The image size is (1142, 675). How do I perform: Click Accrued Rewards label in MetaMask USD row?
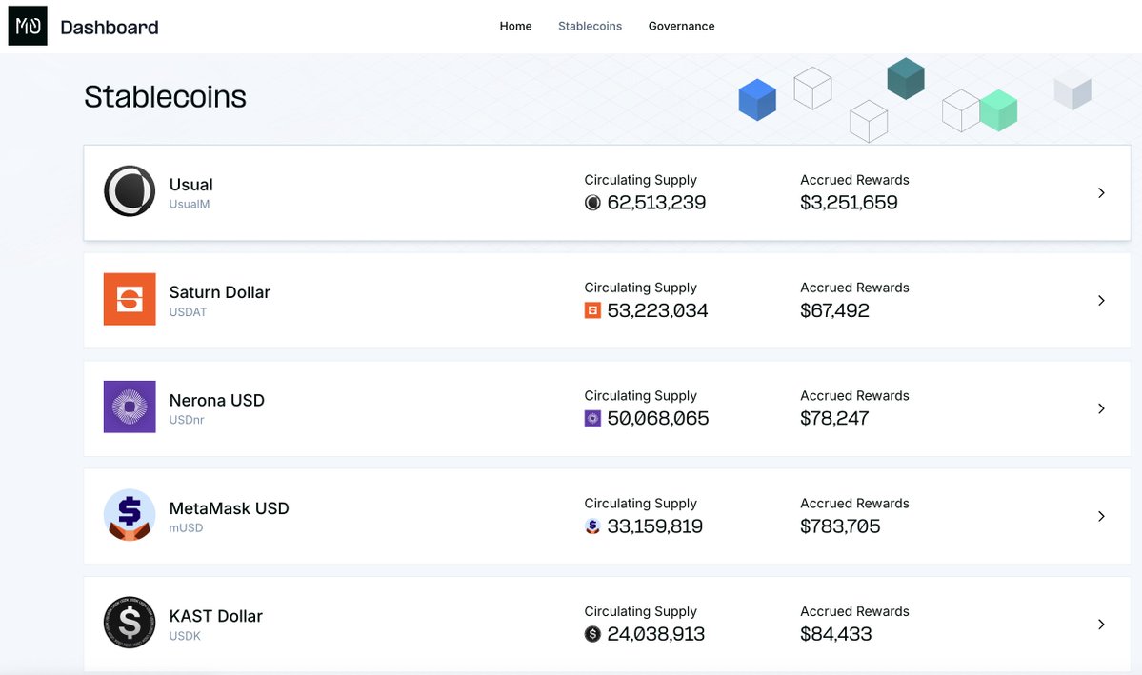854,503
